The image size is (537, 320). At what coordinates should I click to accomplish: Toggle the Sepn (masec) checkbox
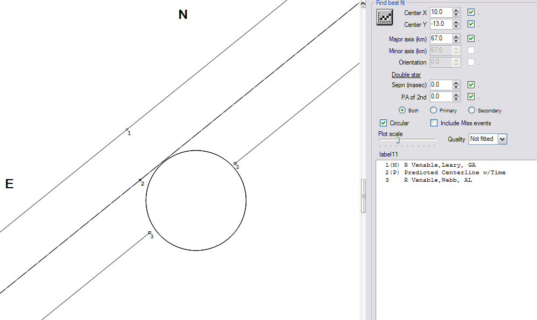[x=471, y=84]
